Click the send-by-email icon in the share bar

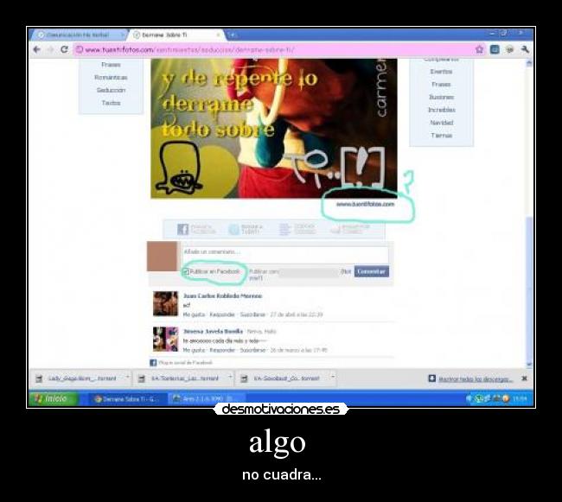click(x=335, y=230)
